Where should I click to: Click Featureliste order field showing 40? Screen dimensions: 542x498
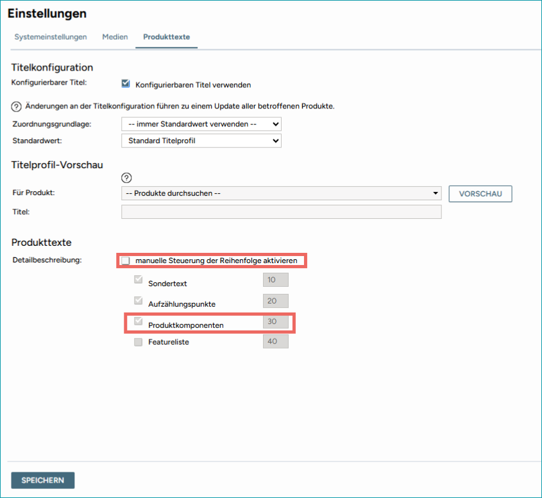click(x=276, y=341)
